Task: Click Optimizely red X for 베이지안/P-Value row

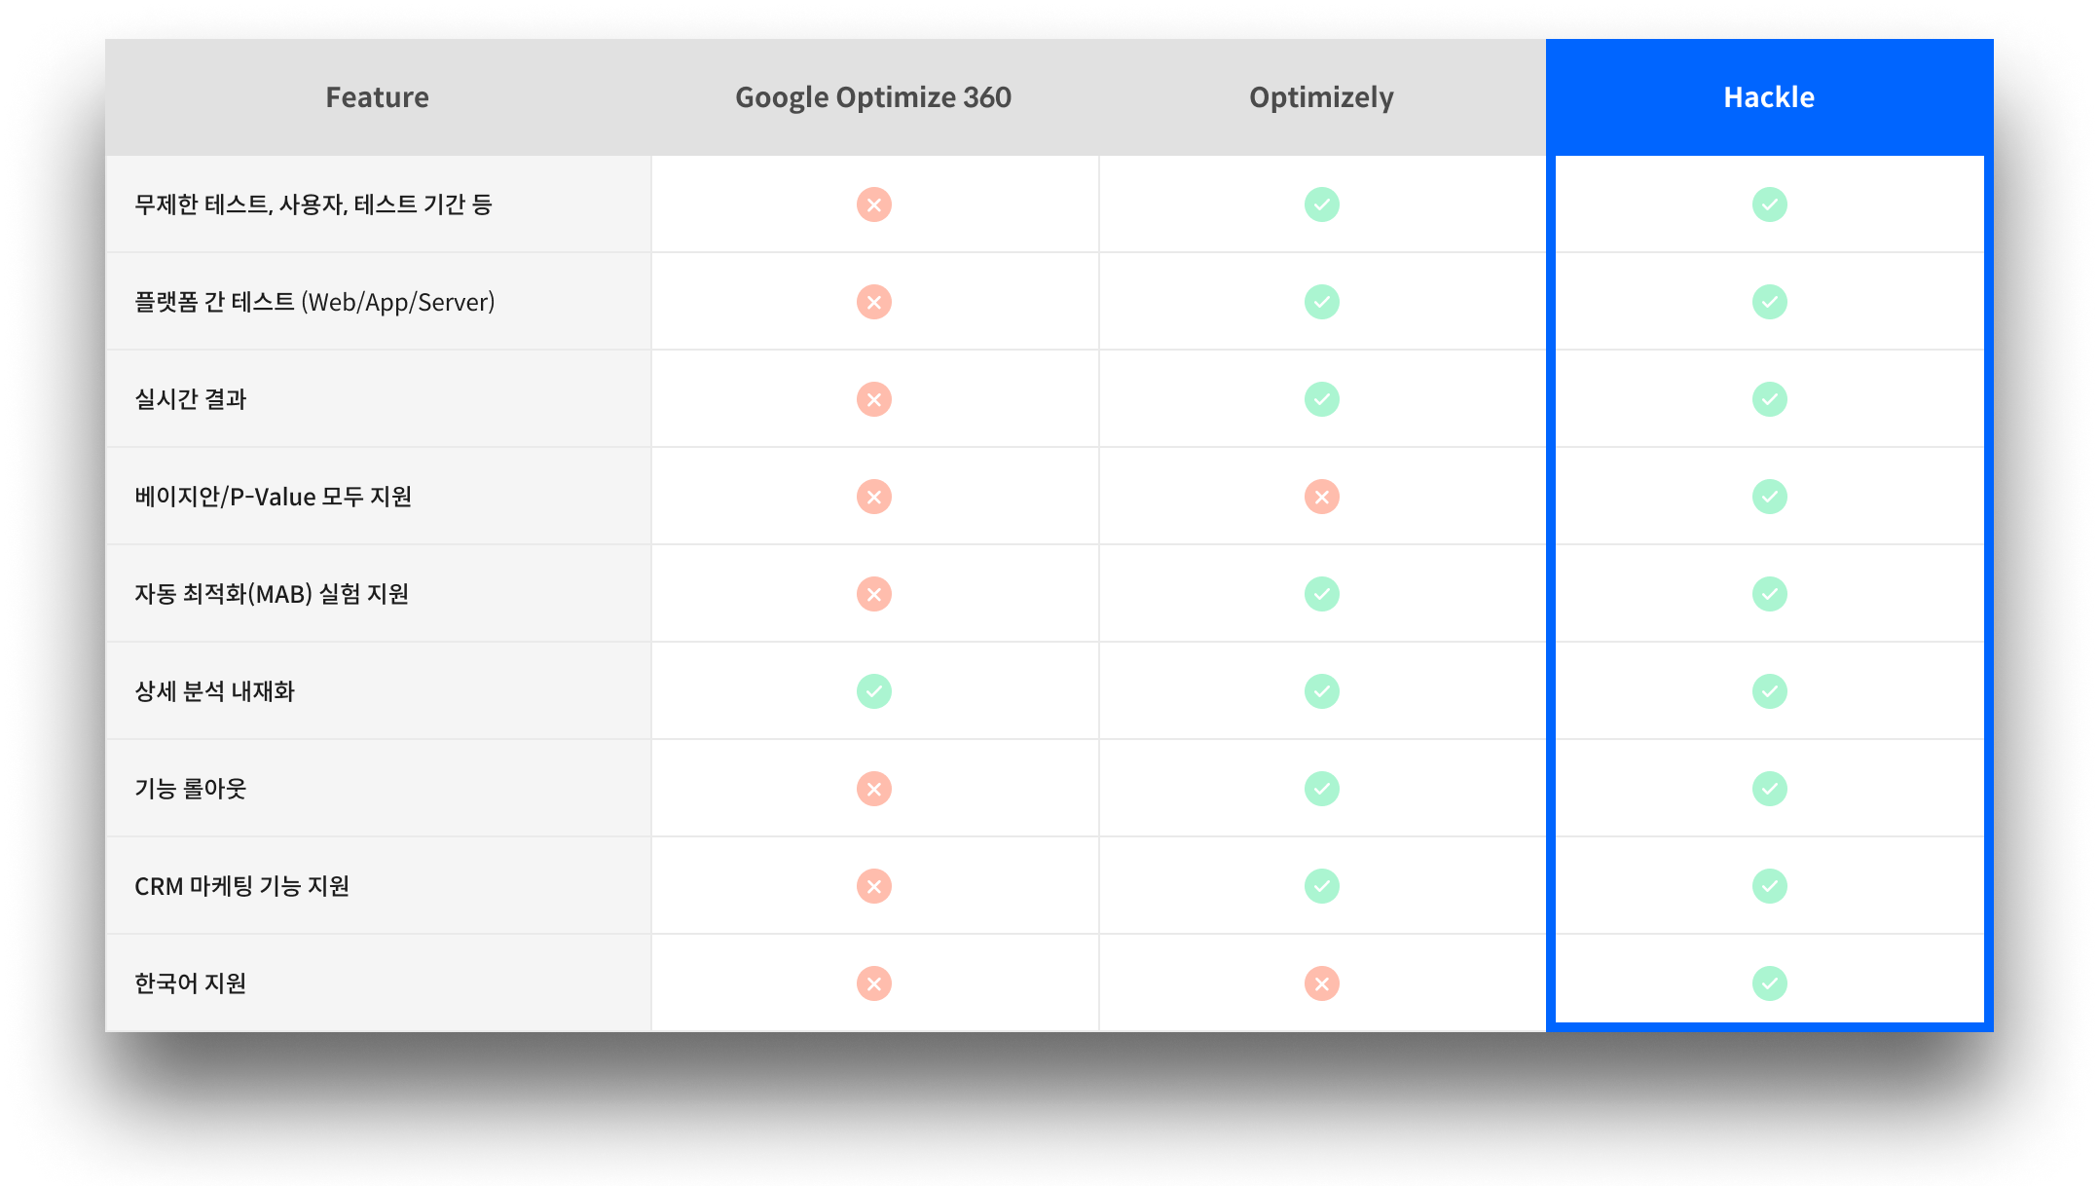Action: tap(1321, 497)
